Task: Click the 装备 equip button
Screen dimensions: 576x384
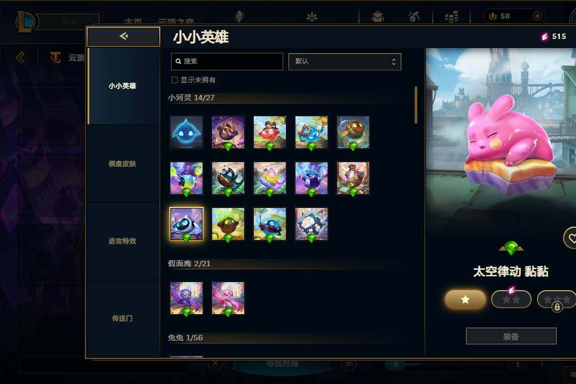Action: coord(511,337)
